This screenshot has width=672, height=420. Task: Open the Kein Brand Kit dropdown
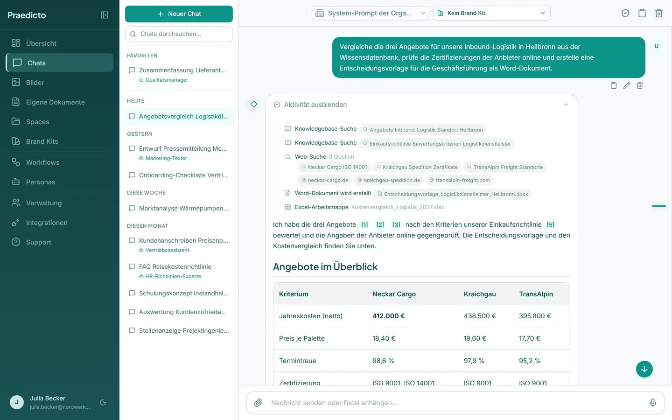click(x=492, y=13)
